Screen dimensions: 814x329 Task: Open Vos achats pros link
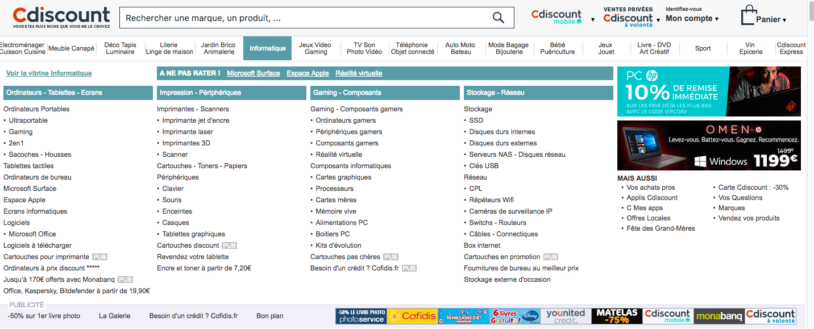pos(651,188)
